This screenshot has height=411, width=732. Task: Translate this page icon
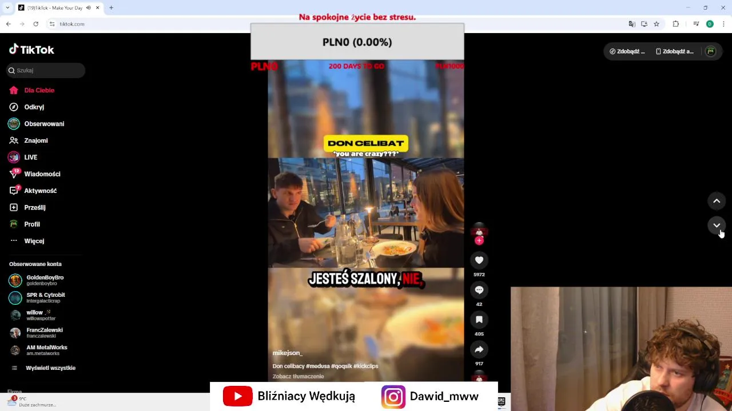coord(632,24)
